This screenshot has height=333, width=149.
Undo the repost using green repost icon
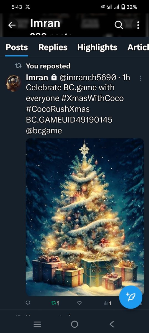pyautogui.click(x=55, y=303)
